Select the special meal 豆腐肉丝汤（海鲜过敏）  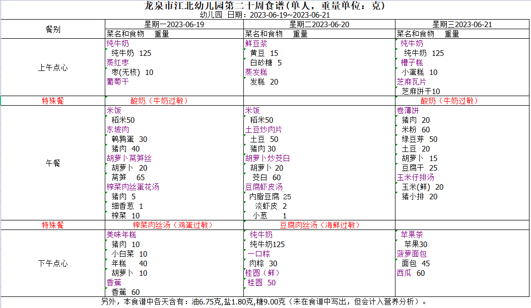(320, 225)
